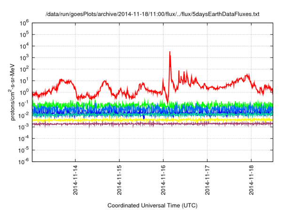Click the 10^-3 y-axis tick label
The height and width of the screenshot is (210, 301).
coord(24,127)
